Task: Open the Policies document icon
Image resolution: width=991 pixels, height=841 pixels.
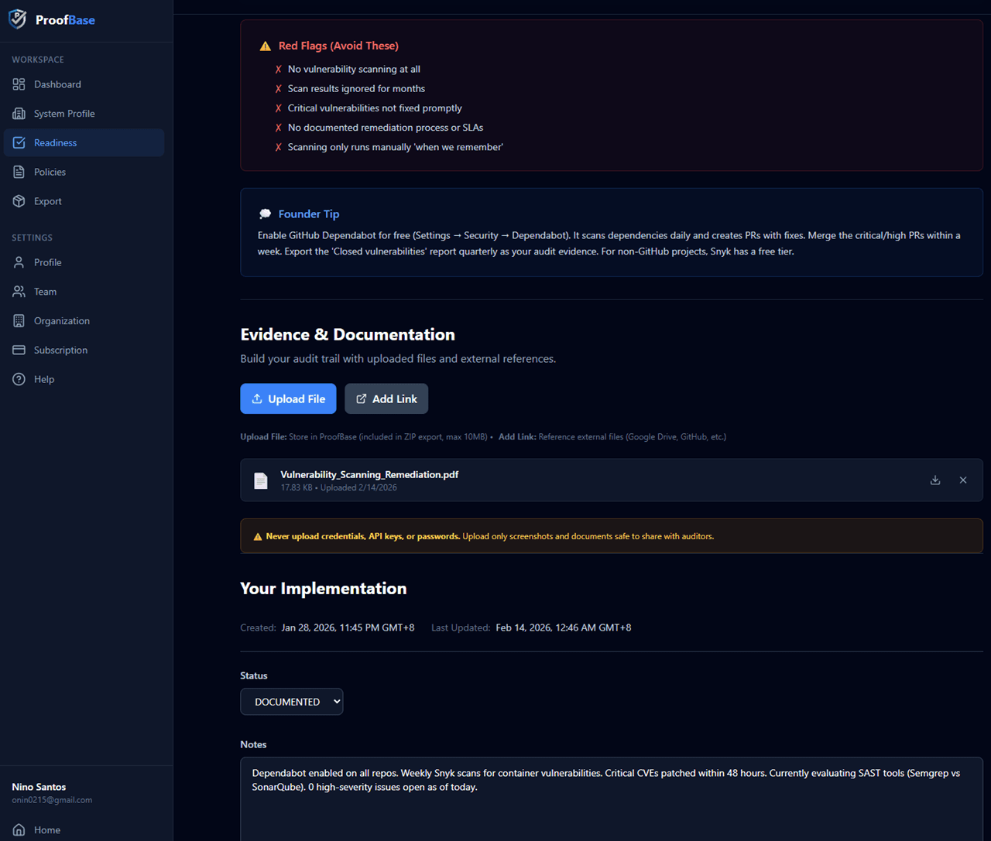Action: (19, 171)
